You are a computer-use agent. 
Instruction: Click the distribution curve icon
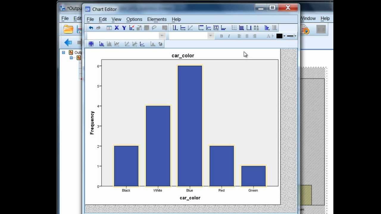tap(153, 44)
